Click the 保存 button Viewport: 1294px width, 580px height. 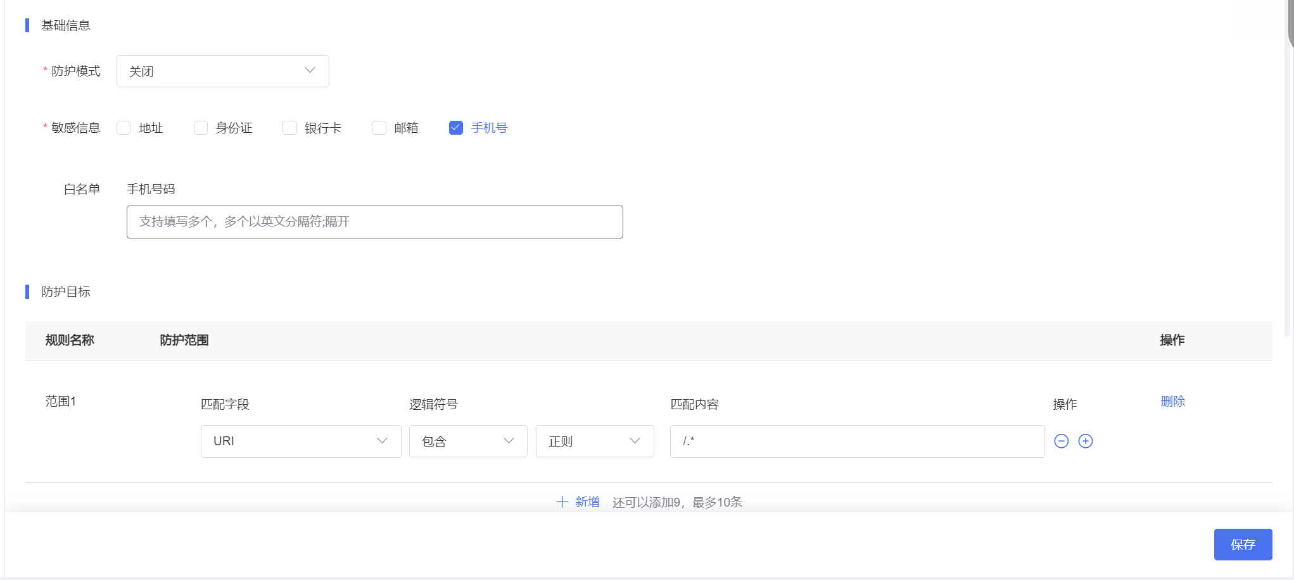[1242, 544]
